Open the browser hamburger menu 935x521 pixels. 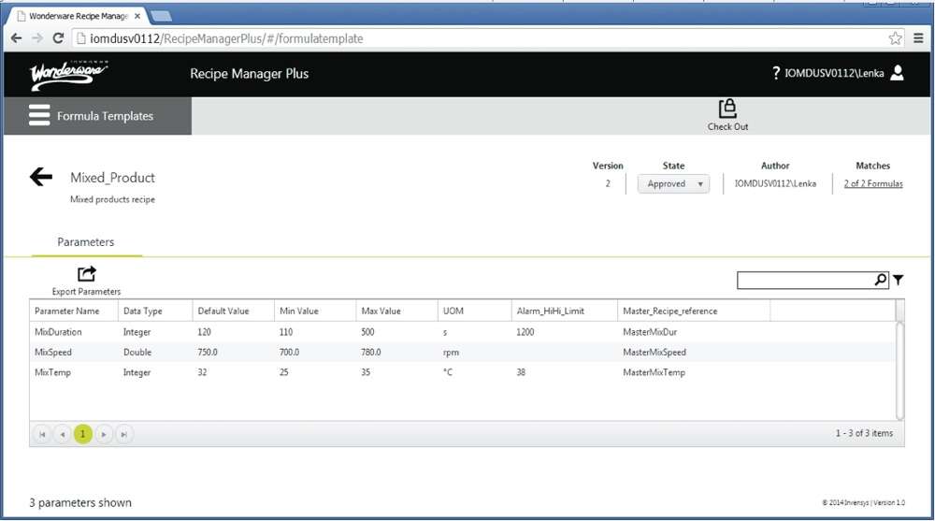click(918, 38)
